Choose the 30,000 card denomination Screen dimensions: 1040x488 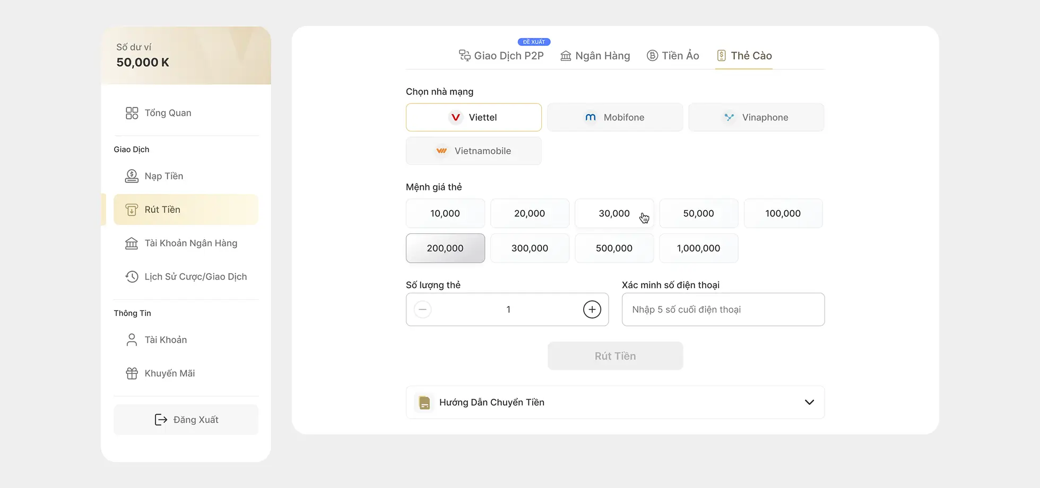pyautogui.click(x=614, y=213)
